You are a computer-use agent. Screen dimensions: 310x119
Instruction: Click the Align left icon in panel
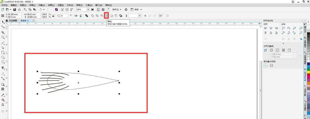tap(266, 28)
